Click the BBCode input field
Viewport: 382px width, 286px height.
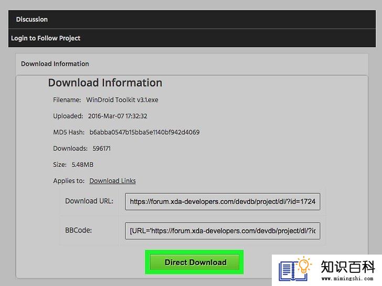pyautogui.click(x=222, y=230)
